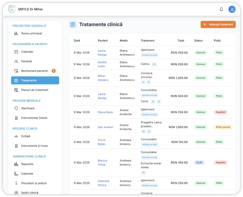Select Planuri de tratament menu item
The width and height of the screenshot is (243, 197).
[35, 90]
